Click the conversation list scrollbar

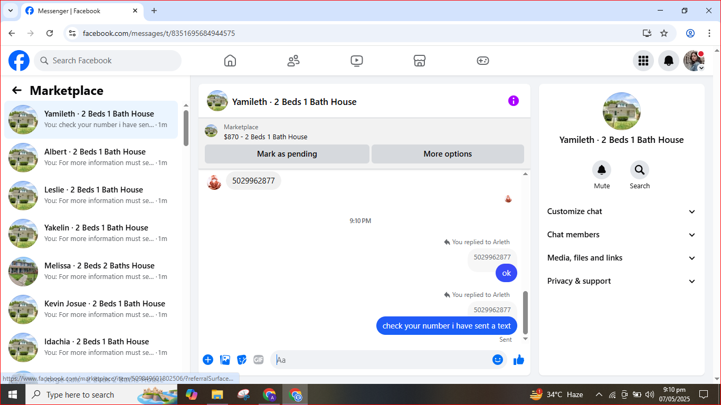coord(186,128)
